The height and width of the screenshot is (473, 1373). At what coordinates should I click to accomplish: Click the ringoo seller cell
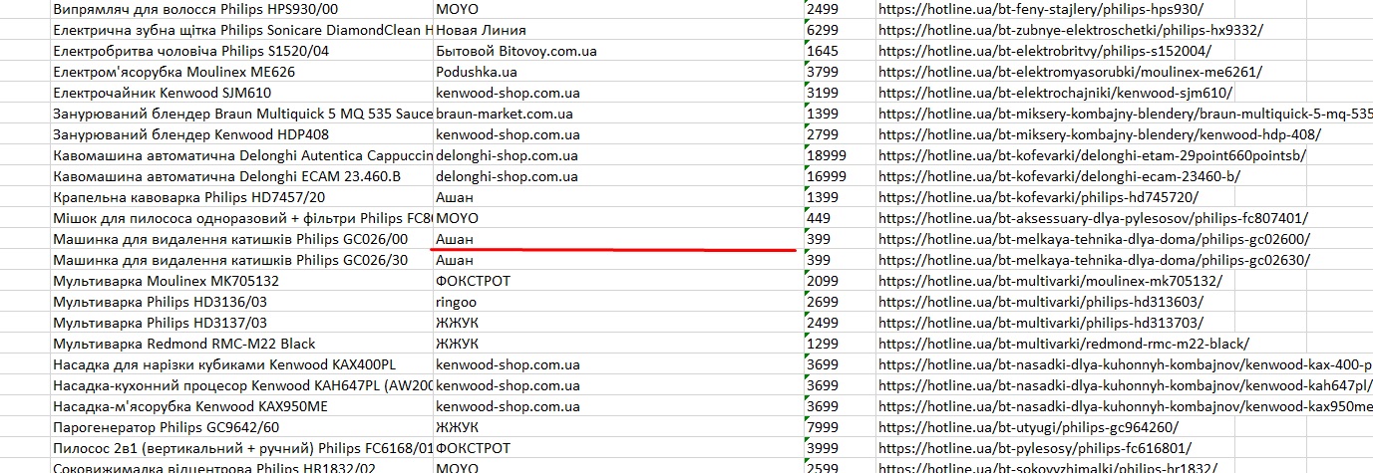(618, 302)
